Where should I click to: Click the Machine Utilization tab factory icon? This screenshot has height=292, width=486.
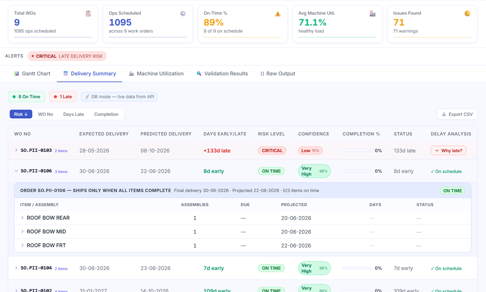pos(131,73)
